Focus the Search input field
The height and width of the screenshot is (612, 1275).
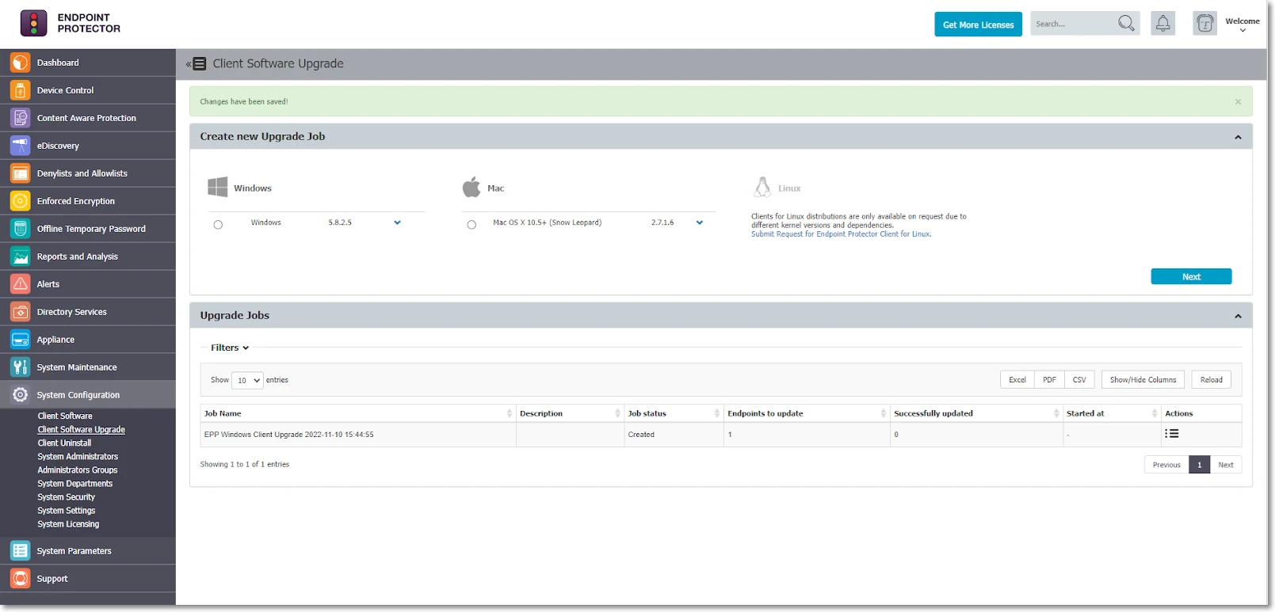(1072, 24)
